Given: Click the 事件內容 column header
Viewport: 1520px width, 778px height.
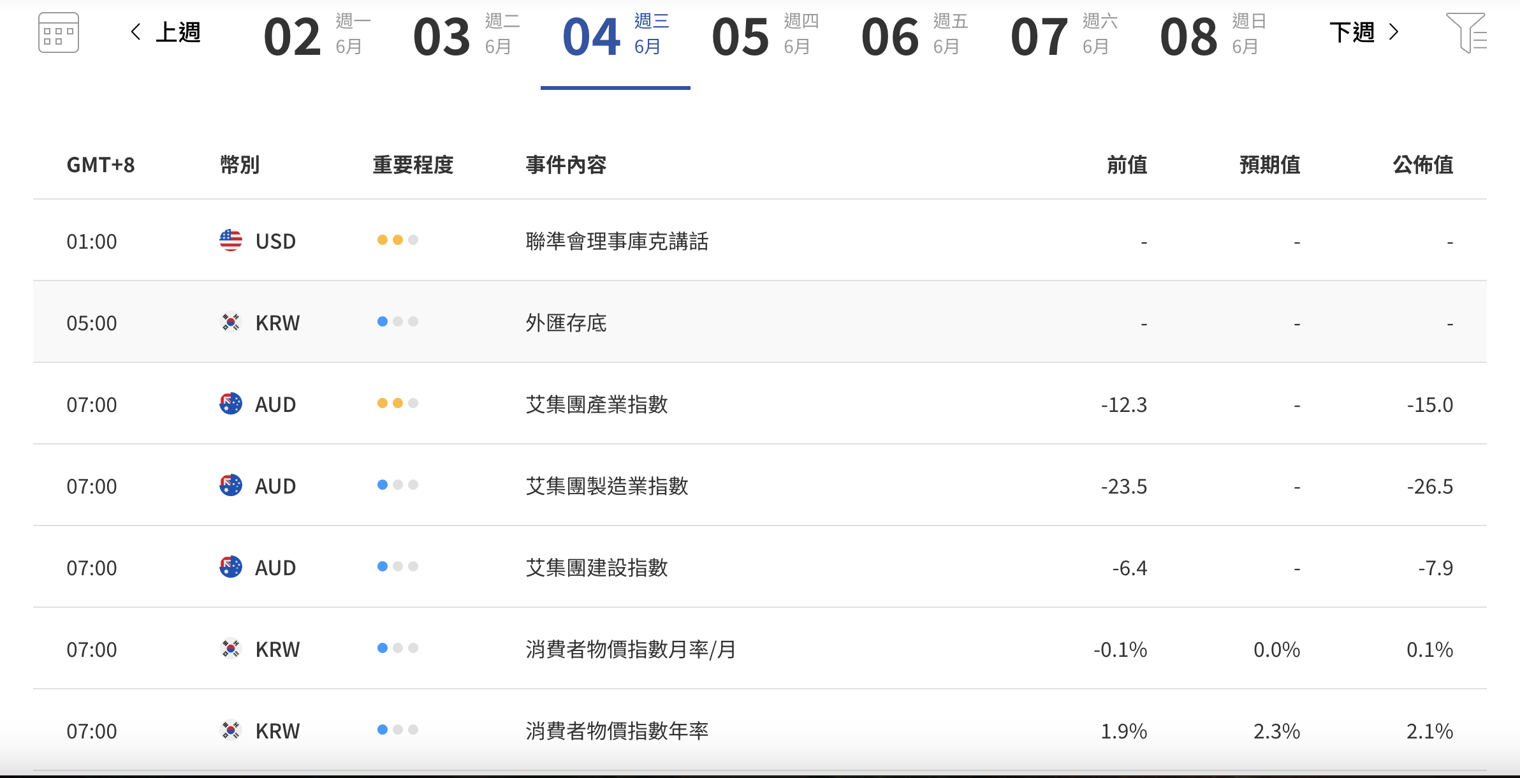Looking at the screenshot, I should coord(565,165).
